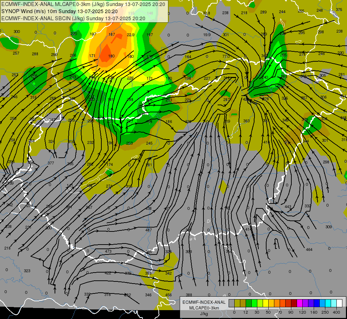This screenshot has height=319, width=347.
Task: Click the map value 456
Action: [x=168, y=295]
